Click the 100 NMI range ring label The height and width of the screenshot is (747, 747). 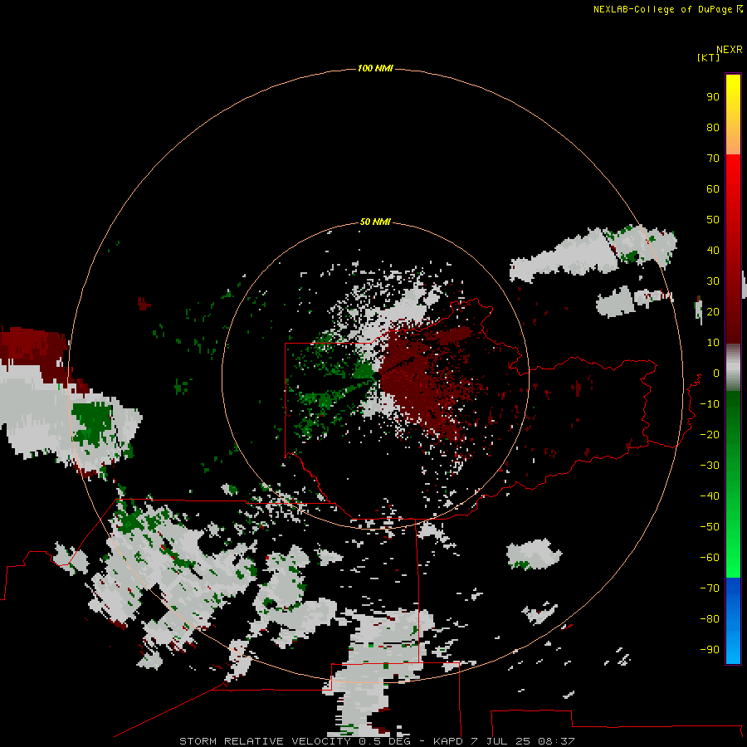coord(375,68)
